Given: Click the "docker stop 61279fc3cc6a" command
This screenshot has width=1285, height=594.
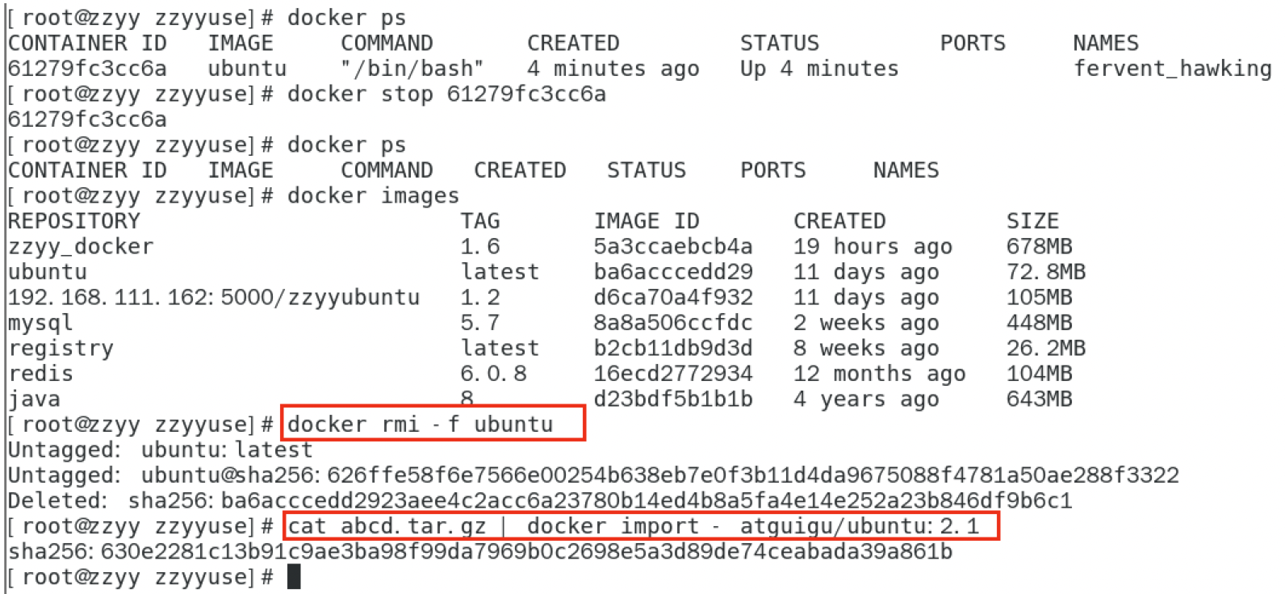Looking at the screenshot, I should (446, 94).
